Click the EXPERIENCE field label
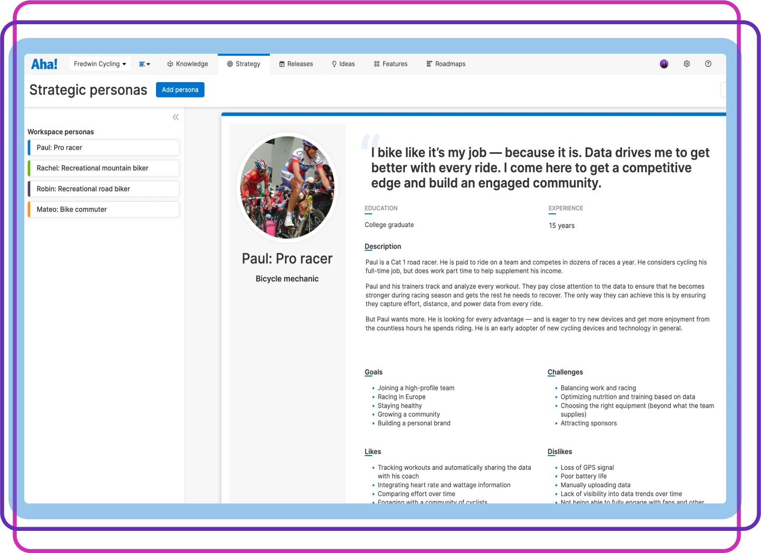The height and width of the screenshot is (553, 761). click(565, 209)
